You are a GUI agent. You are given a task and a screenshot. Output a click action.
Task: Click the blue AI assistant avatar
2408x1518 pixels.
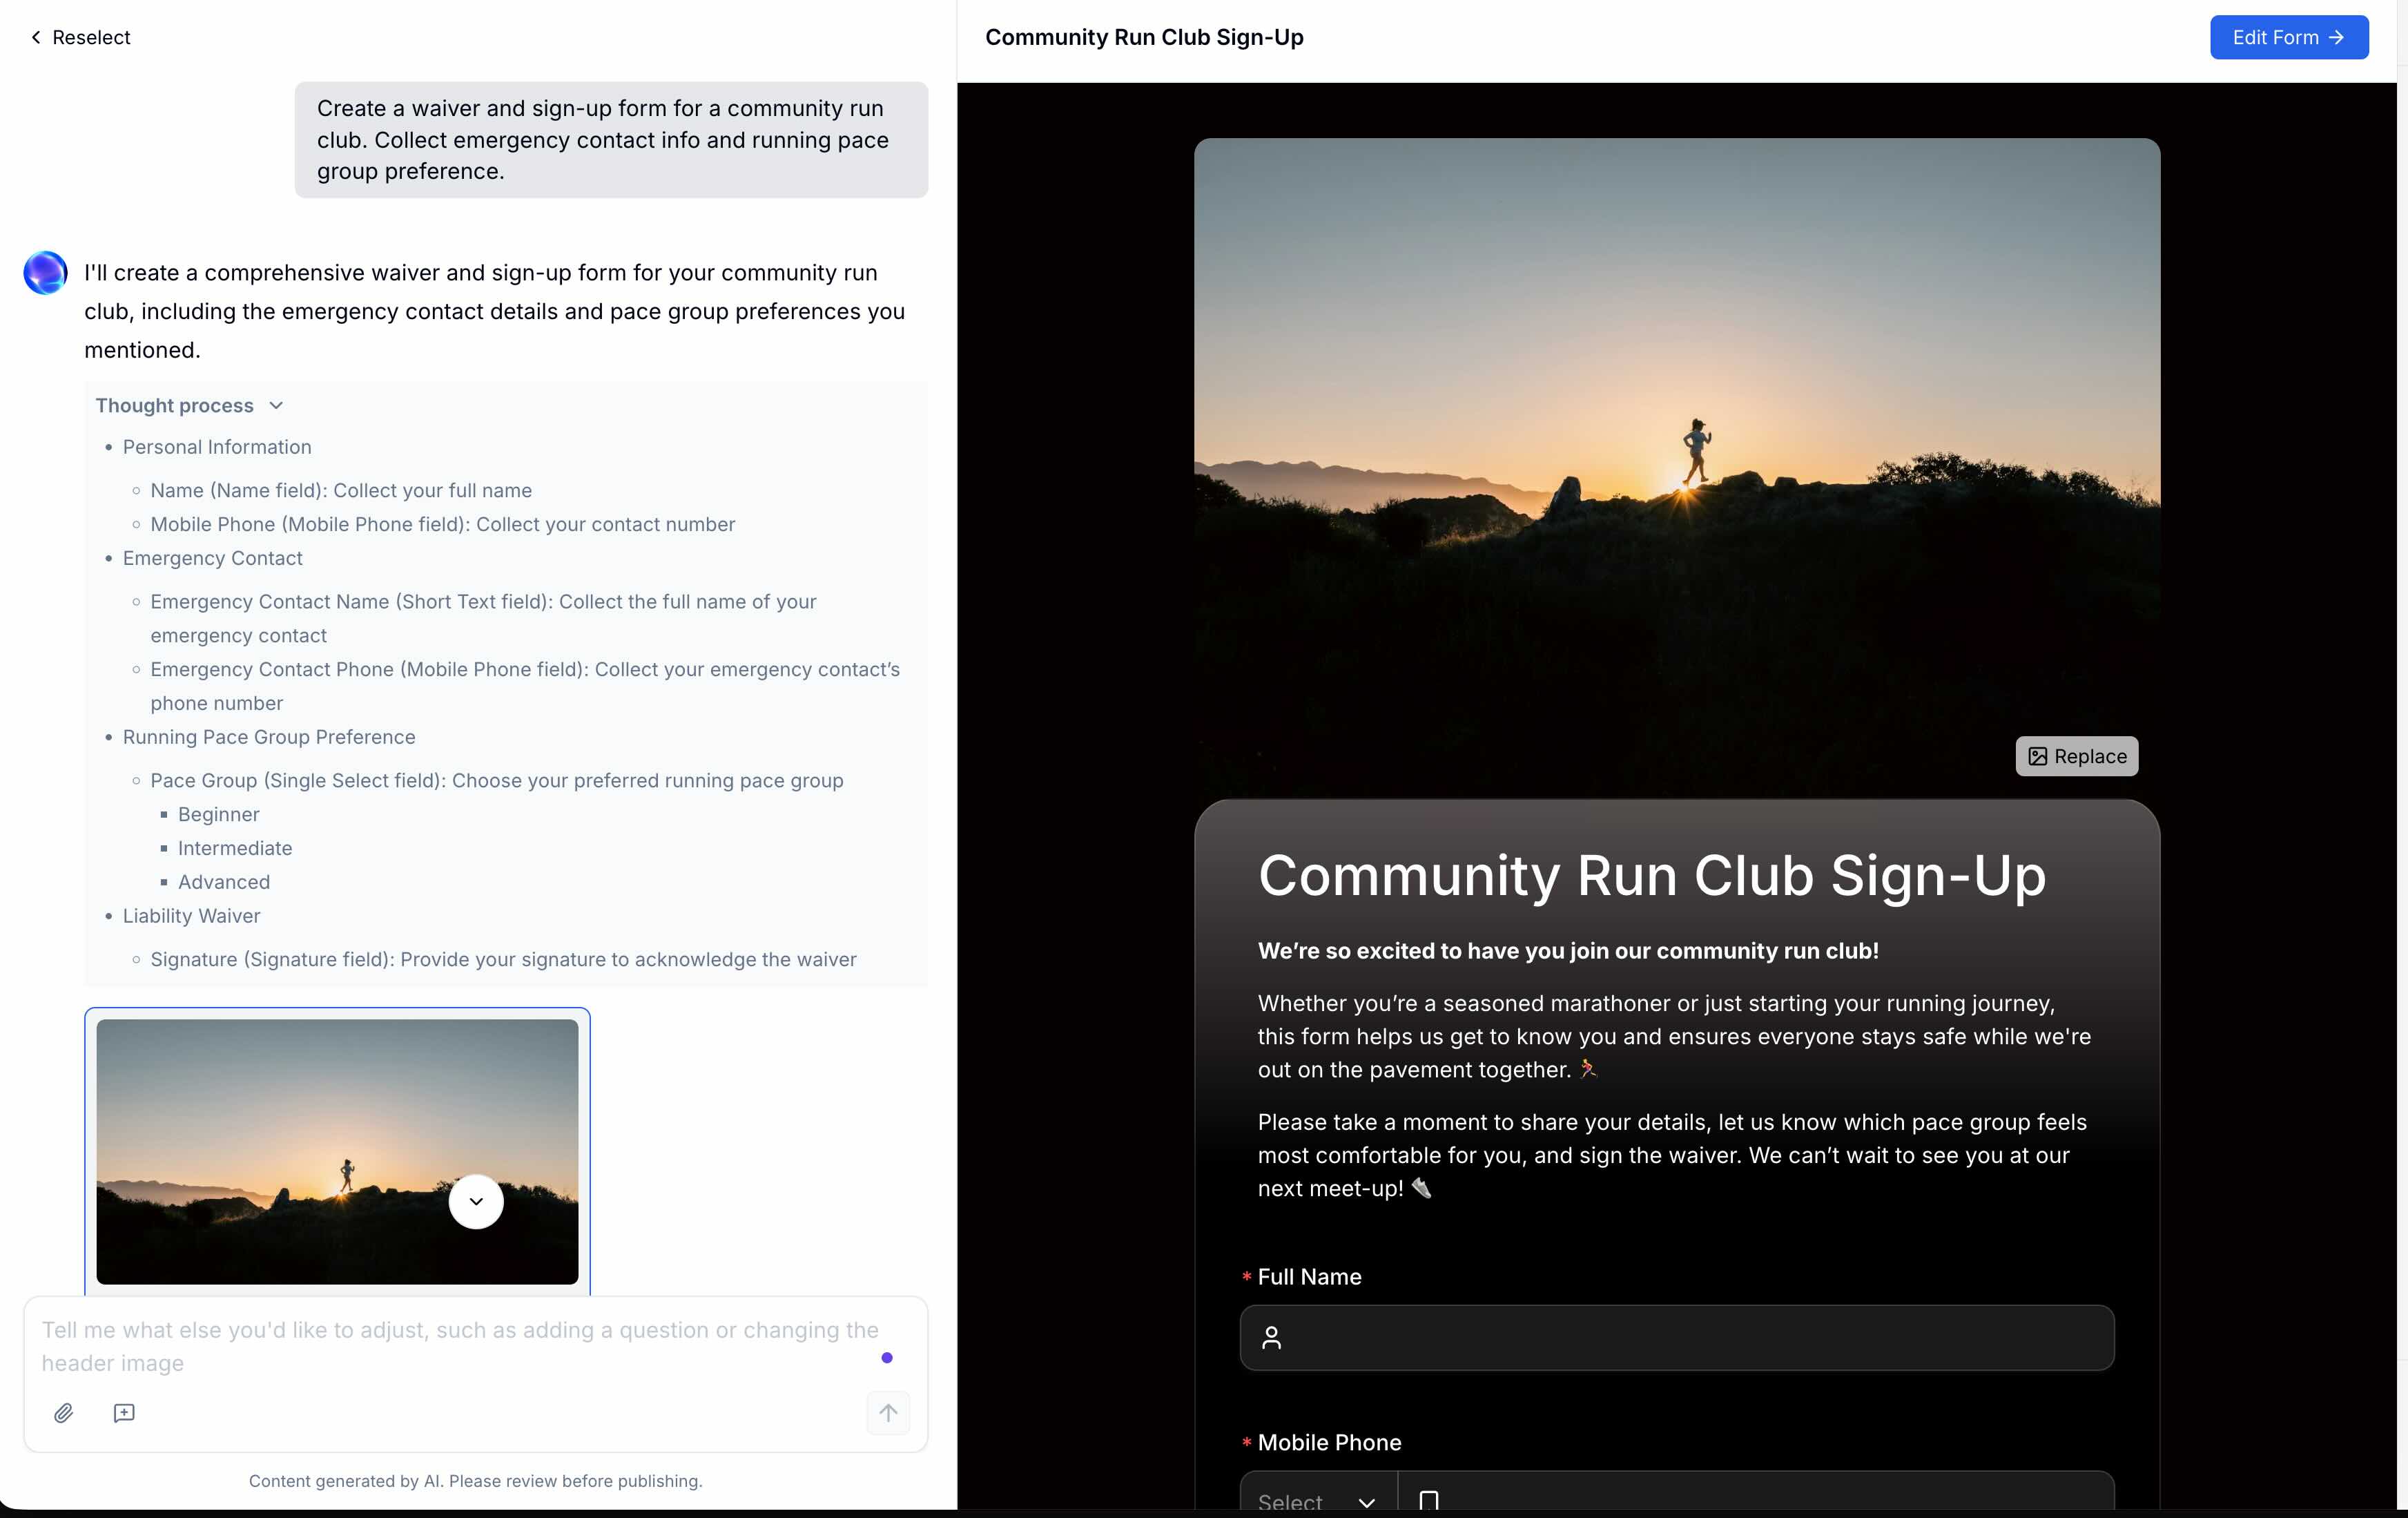pyautogui.click(x=45, y=272)
